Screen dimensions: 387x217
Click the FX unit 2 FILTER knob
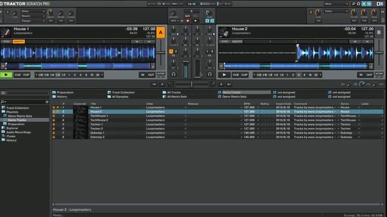354,12
